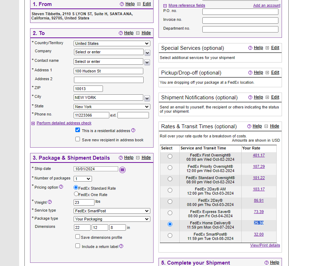This screenshot has width=323, height=266.
Task: Click Add an account link
Action: 266,5
